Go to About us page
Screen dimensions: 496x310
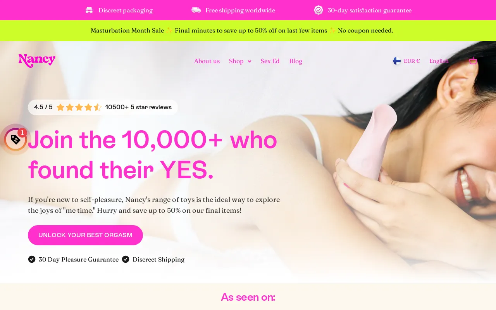207,61
